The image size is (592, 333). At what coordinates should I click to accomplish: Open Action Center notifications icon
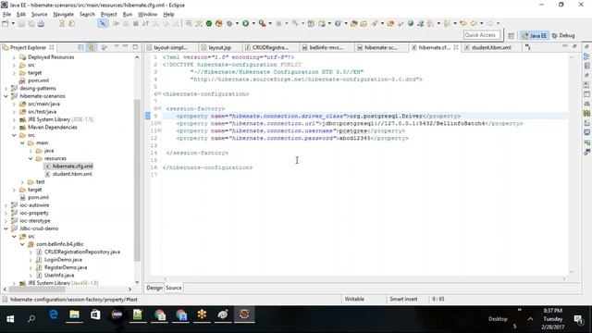pyautogui.click(x=578, y=319)
